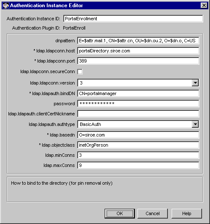
Task: Click into the password field
Action: [x=138, y=104]
